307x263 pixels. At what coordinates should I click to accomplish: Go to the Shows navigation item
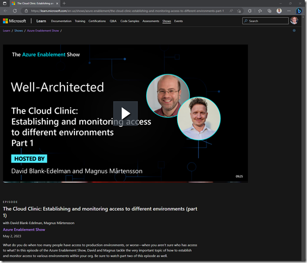167,21
